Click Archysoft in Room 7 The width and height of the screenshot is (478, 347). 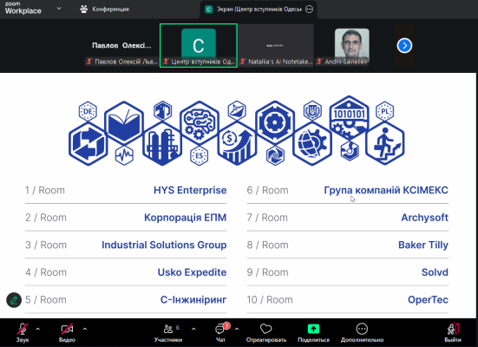pyautogui.click(x=425, y=218)
